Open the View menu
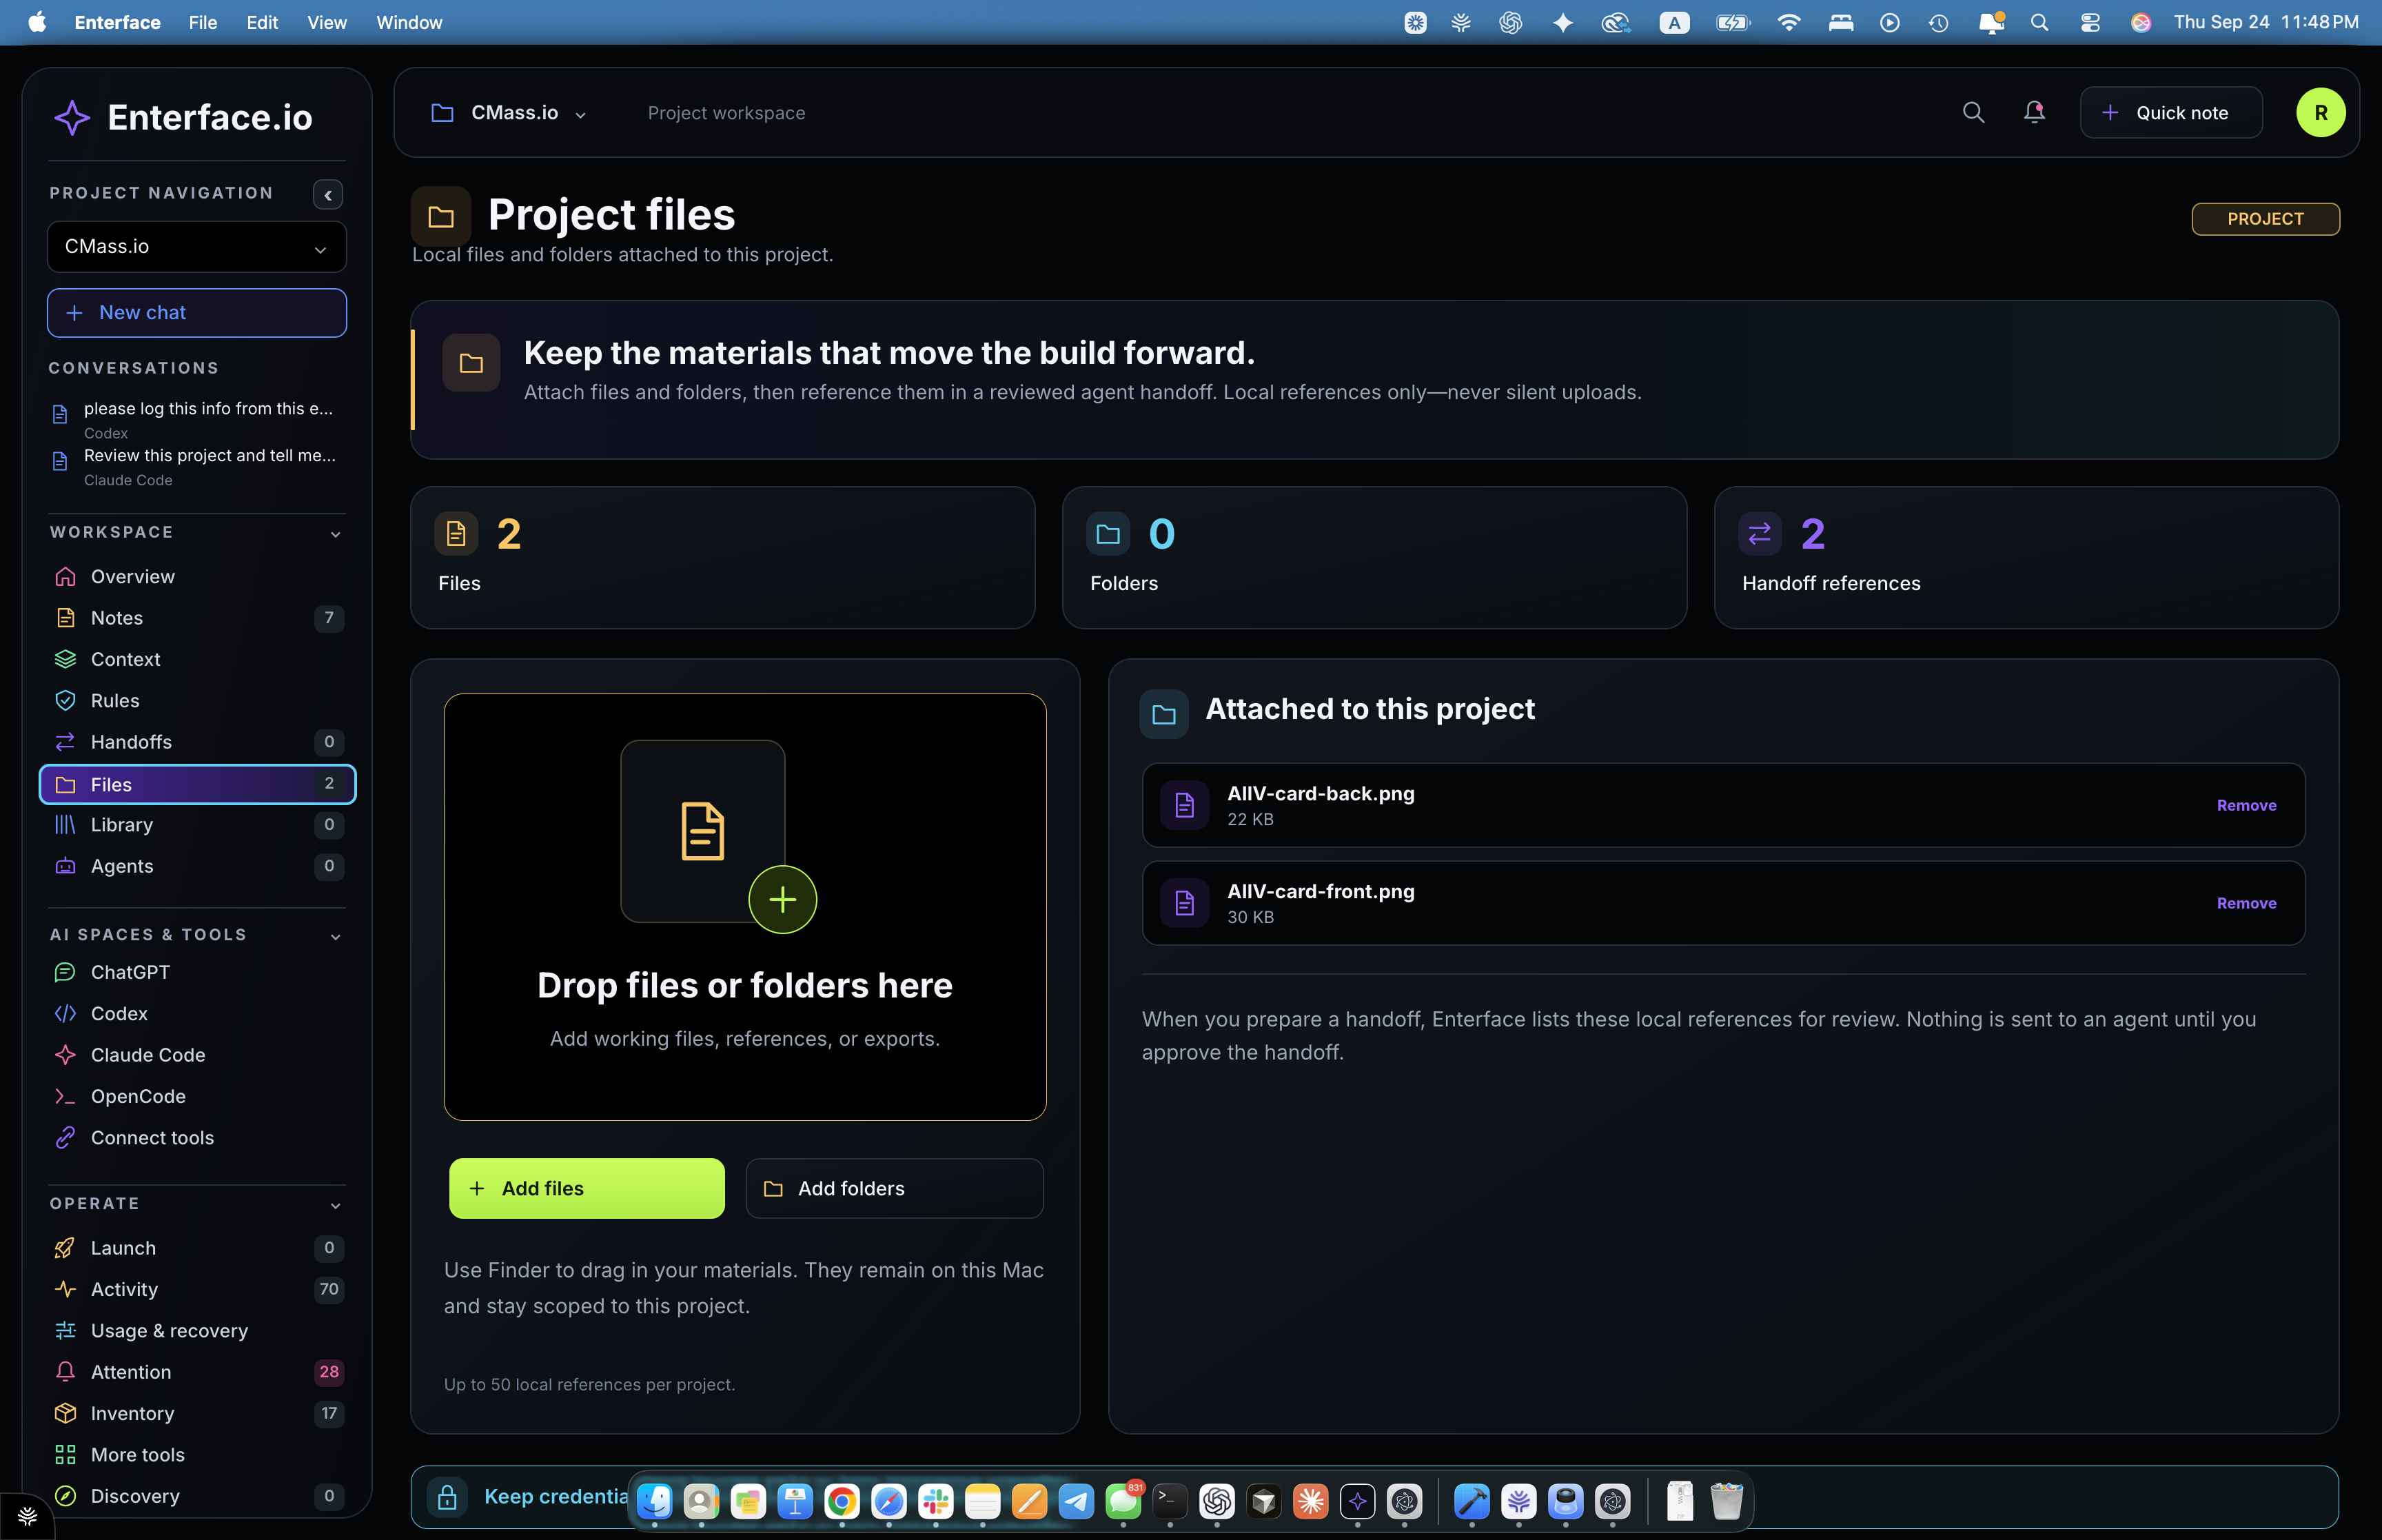 click(327, 22)
